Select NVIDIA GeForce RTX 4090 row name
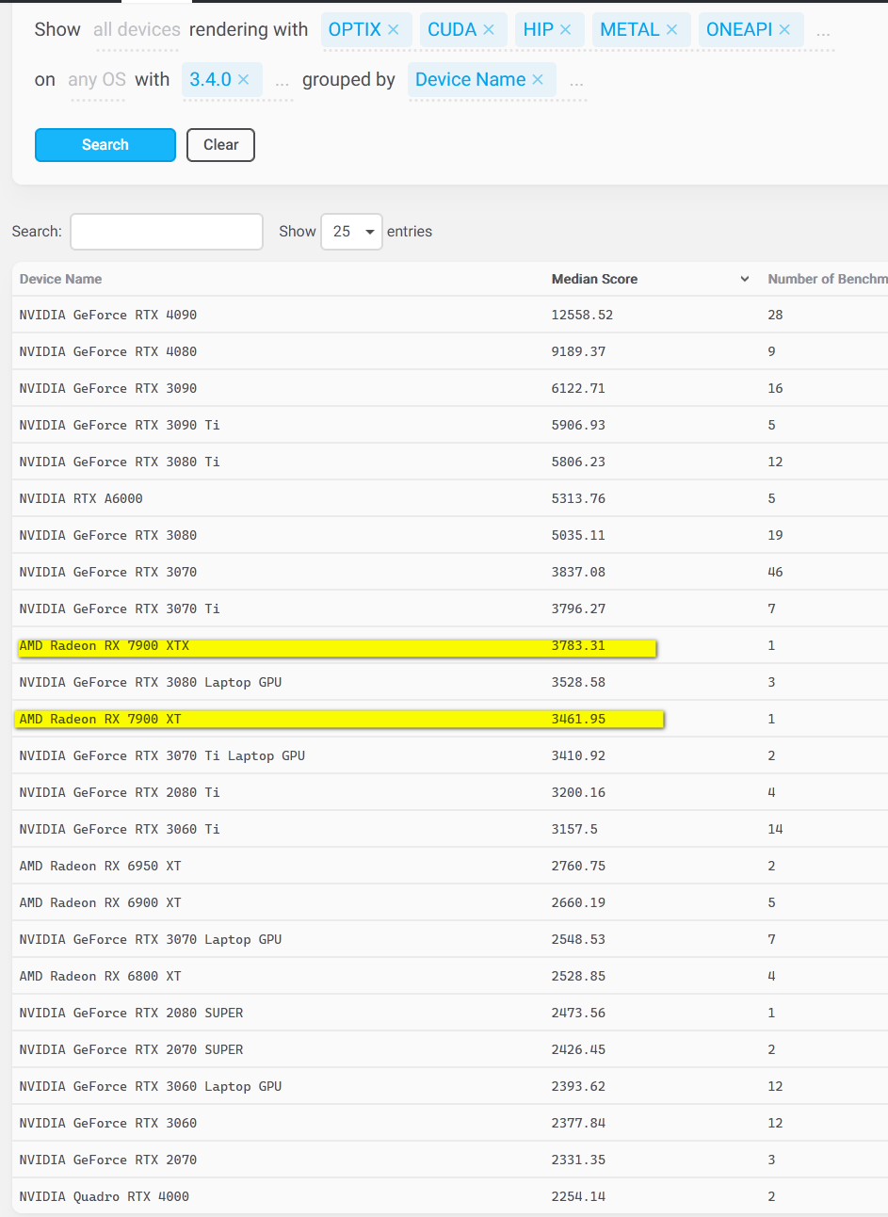Screen dimensions: 888x1217 (x=108, y=315)
